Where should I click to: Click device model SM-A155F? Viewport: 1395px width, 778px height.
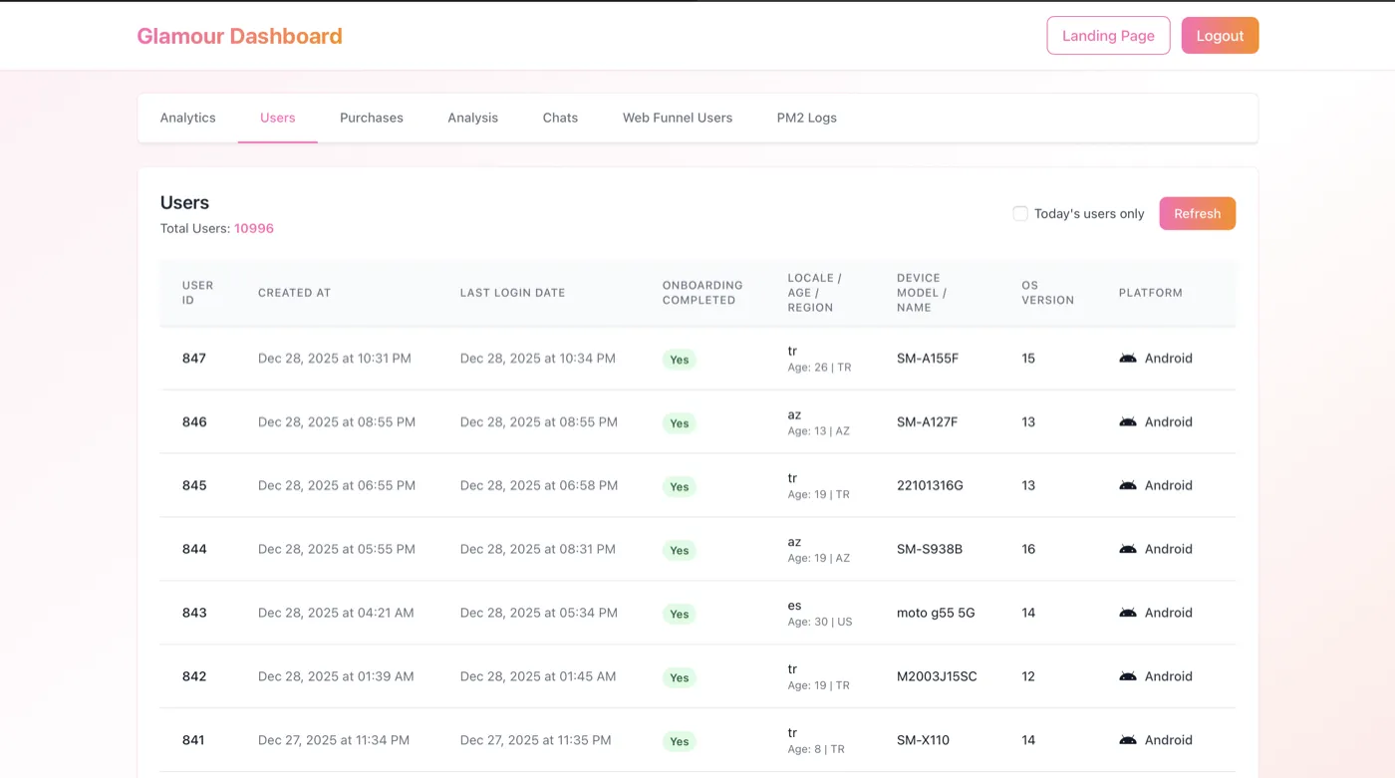(x=928, y=359)
